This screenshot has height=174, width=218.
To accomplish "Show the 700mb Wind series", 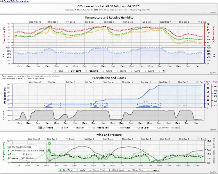I will (x=135, y=170).
